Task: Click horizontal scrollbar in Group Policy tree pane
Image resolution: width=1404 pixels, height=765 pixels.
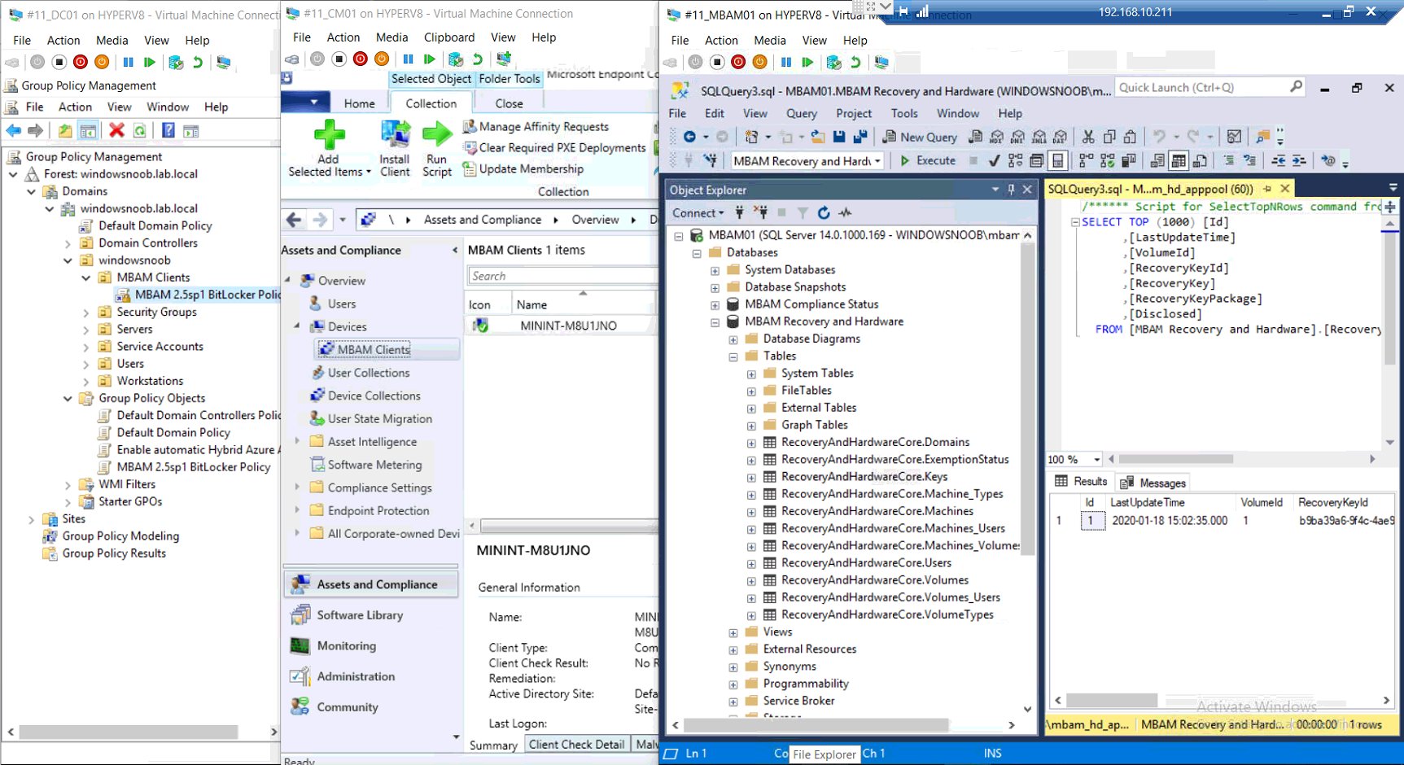Action: pos(129,732)
